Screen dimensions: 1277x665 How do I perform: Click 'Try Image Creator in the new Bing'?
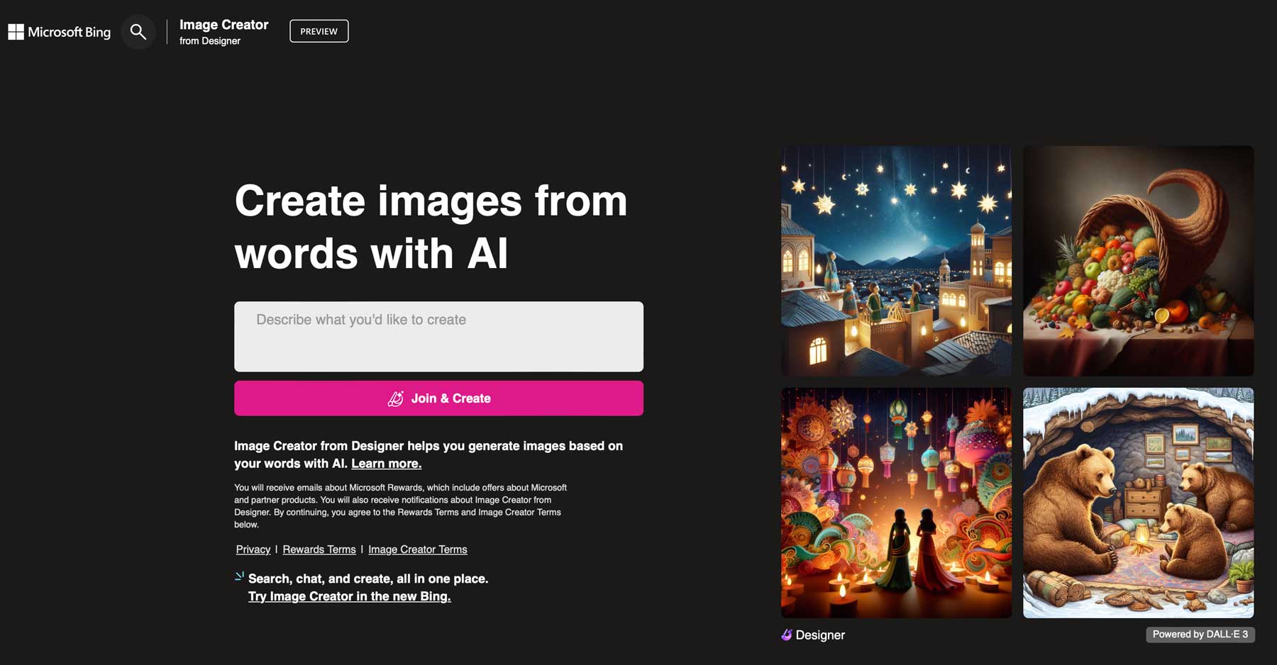pos(349,596)
